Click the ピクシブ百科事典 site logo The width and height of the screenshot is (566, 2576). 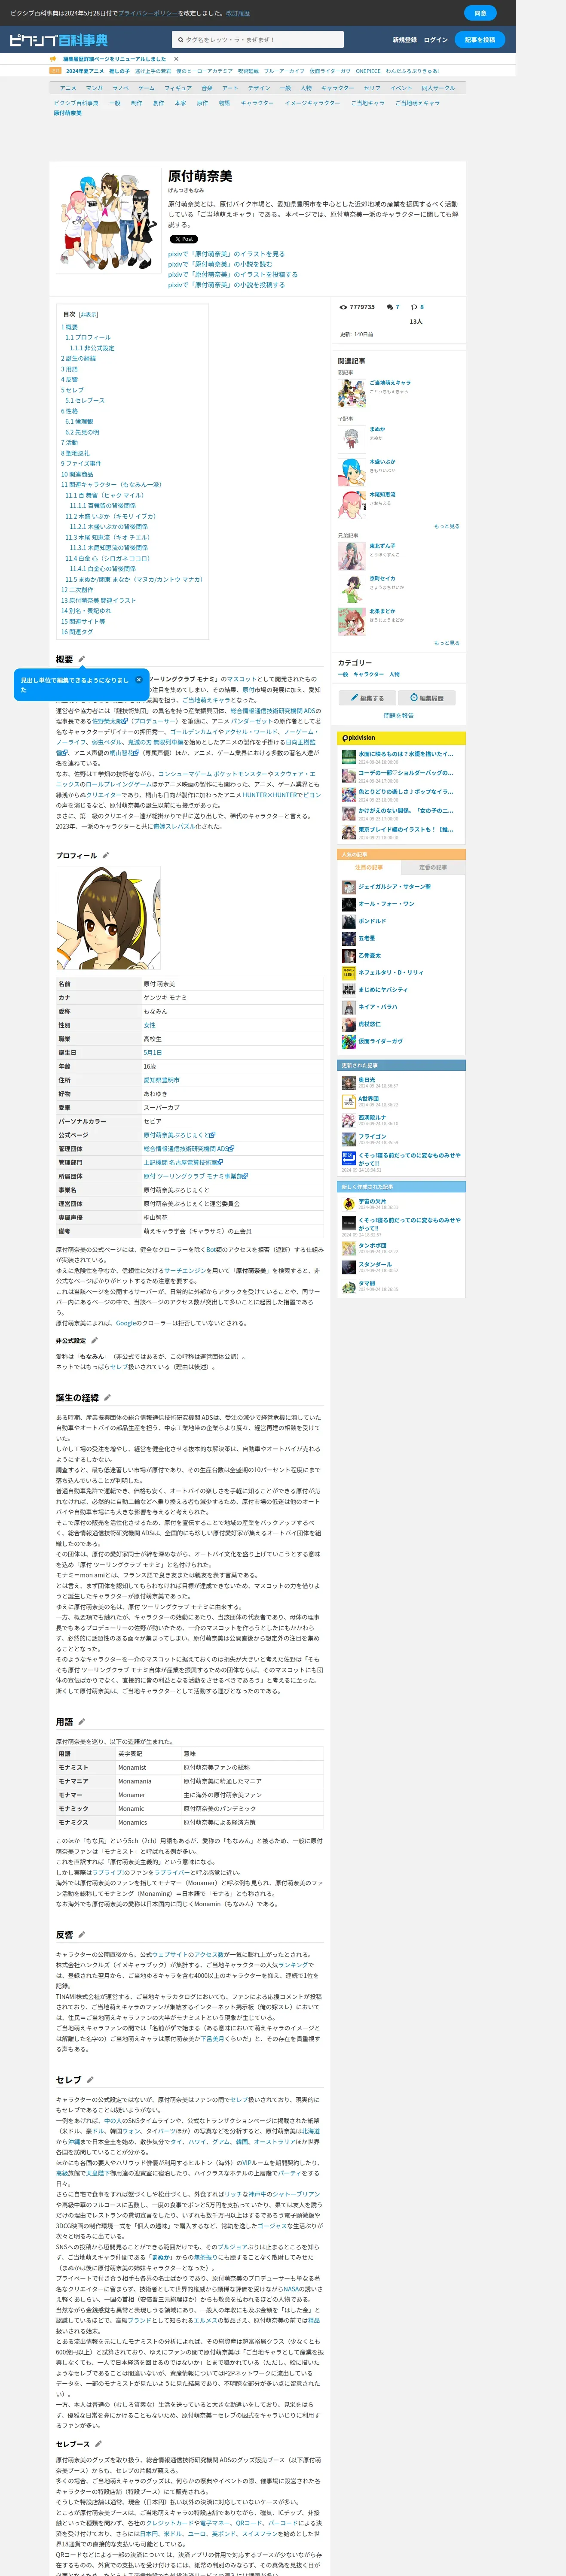[58, 40]
